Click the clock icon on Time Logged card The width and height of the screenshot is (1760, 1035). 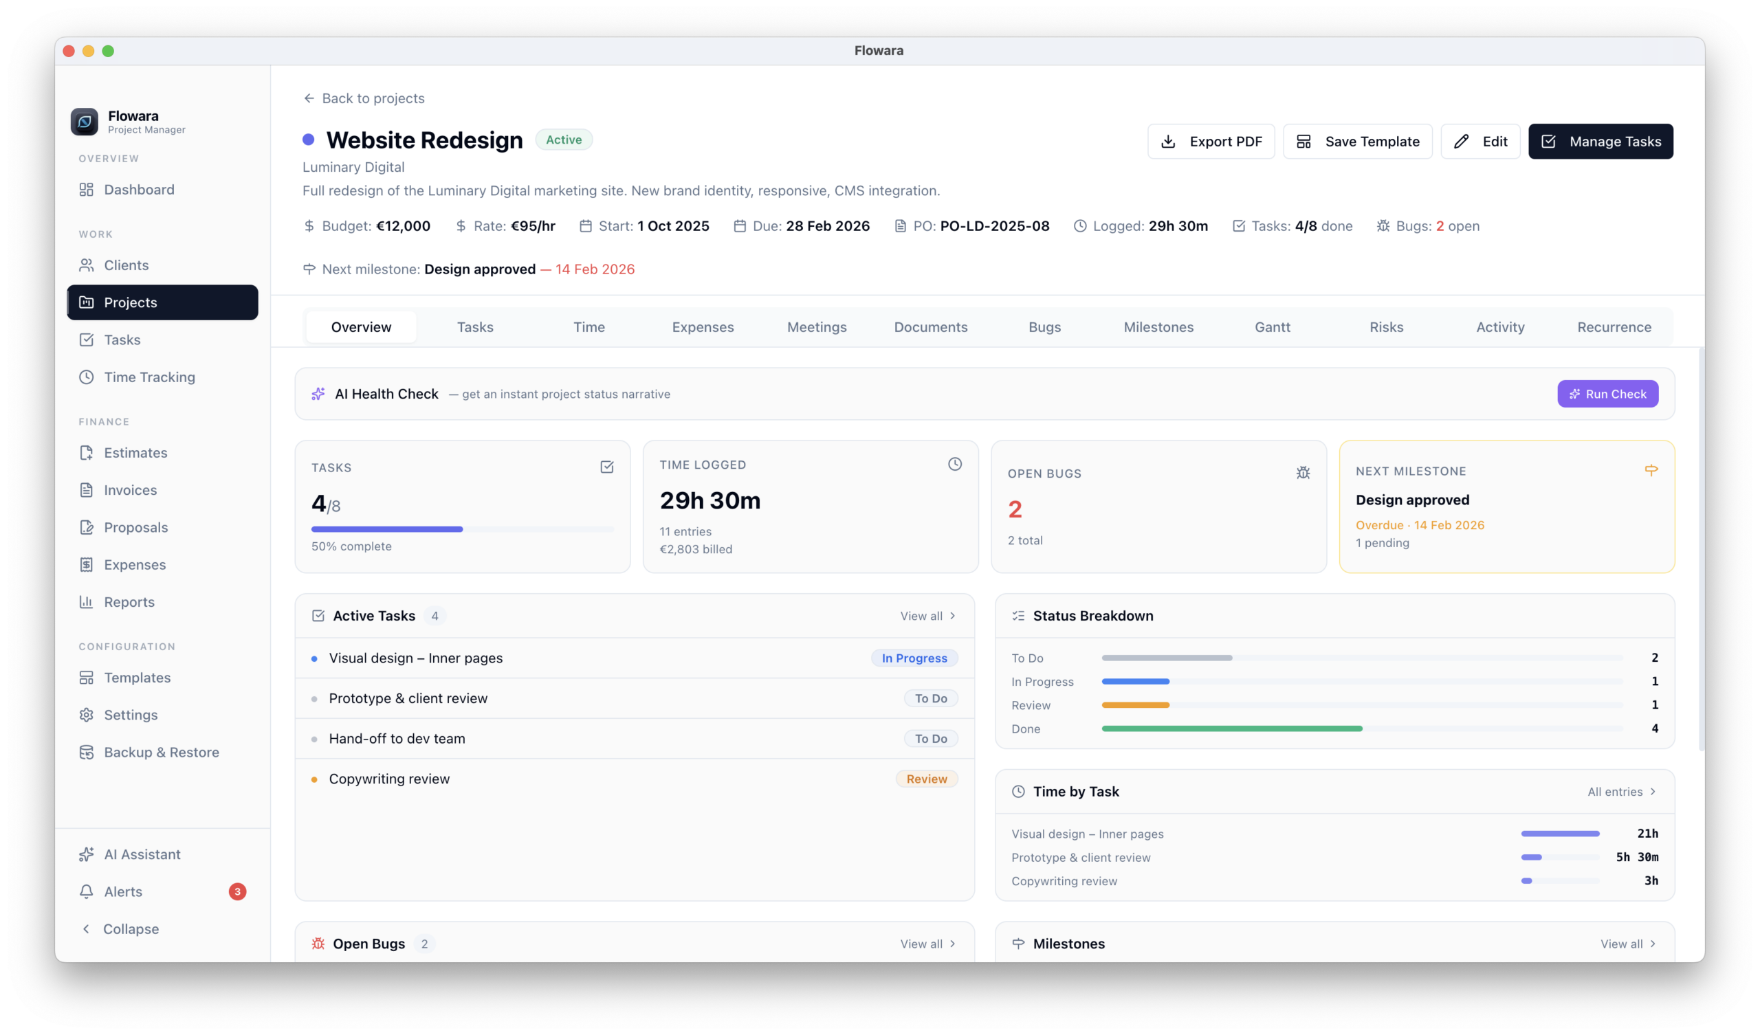coord(955,465)
